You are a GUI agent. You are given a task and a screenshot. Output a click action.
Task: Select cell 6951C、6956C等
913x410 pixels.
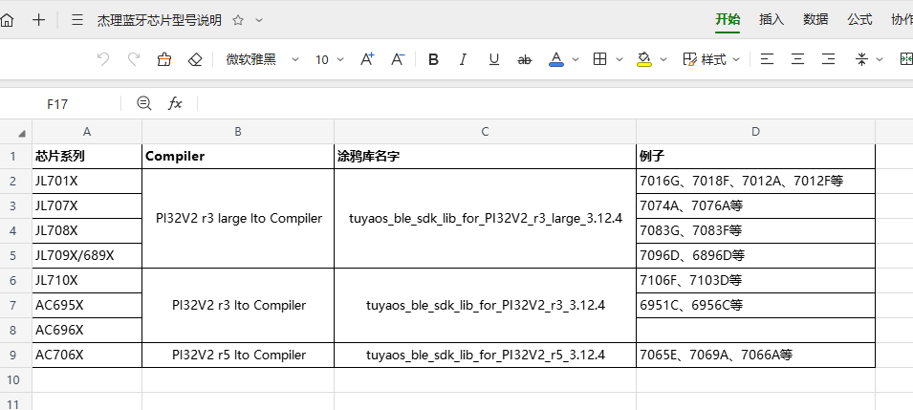pyautogui.click(x=755, y=305)
